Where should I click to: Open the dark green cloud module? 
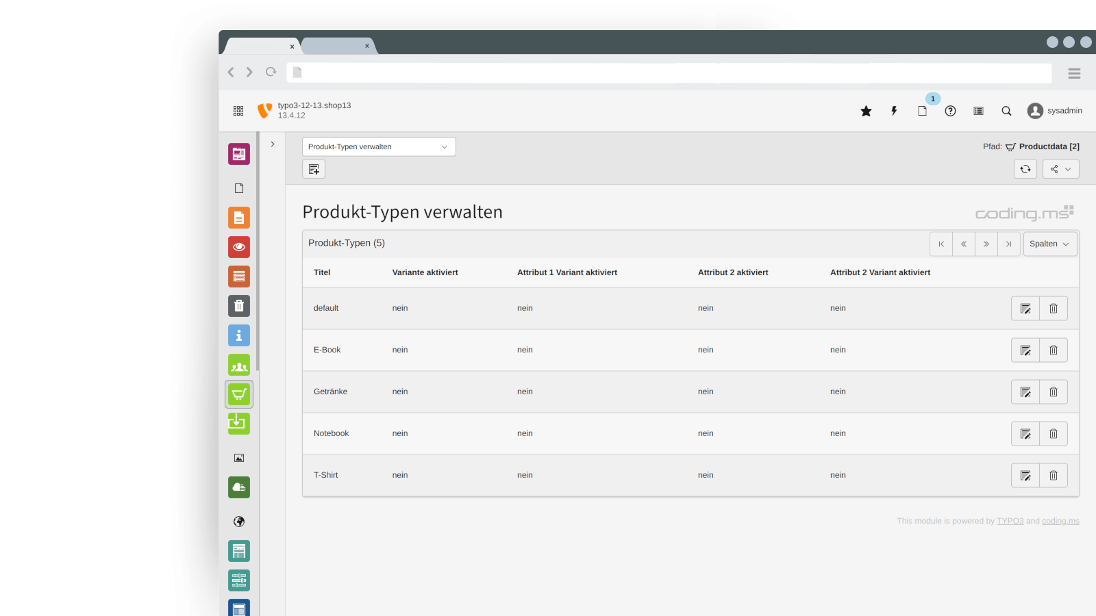(239, 487)
